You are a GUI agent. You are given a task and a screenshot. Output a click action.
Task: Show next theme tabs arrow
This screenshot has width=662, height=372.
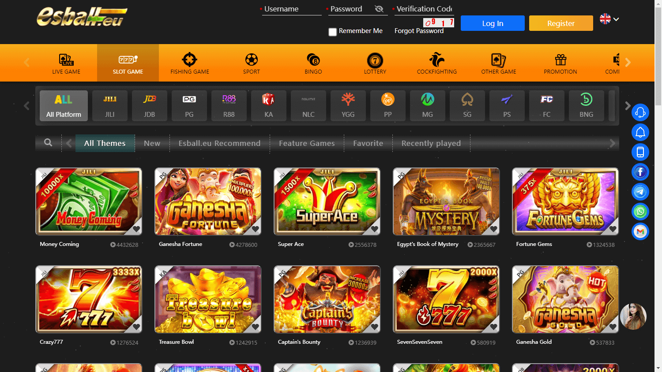point(612,143)
